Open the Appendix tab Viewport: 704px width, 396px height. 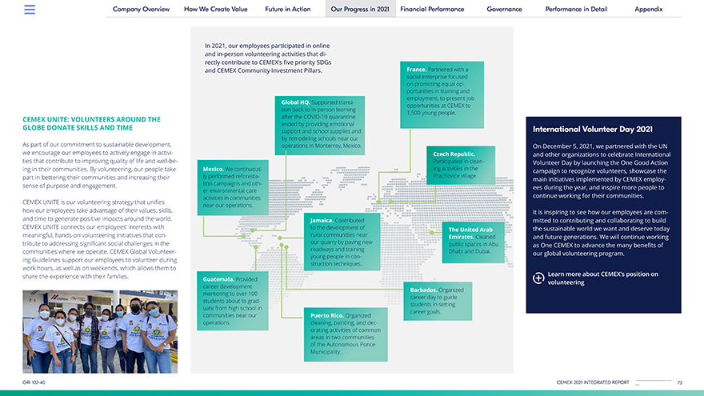click(648, 10)
